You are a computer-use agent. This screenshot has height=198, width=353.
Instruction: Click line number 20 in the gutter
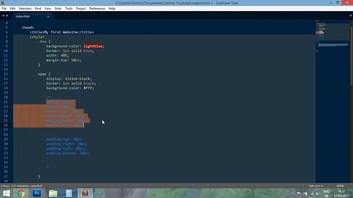tap(6, 97)
